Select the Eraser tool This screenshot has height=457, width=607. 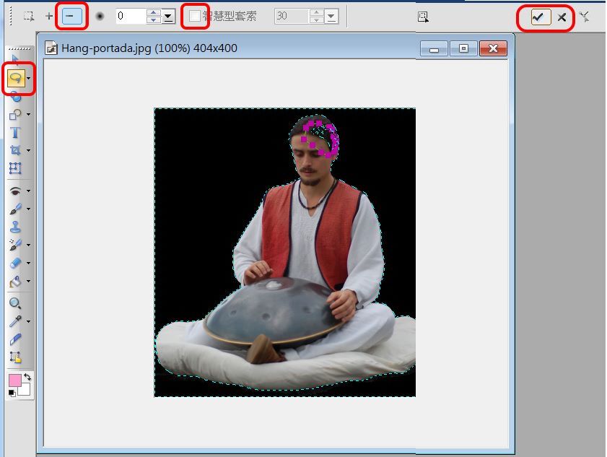[15, 263]
